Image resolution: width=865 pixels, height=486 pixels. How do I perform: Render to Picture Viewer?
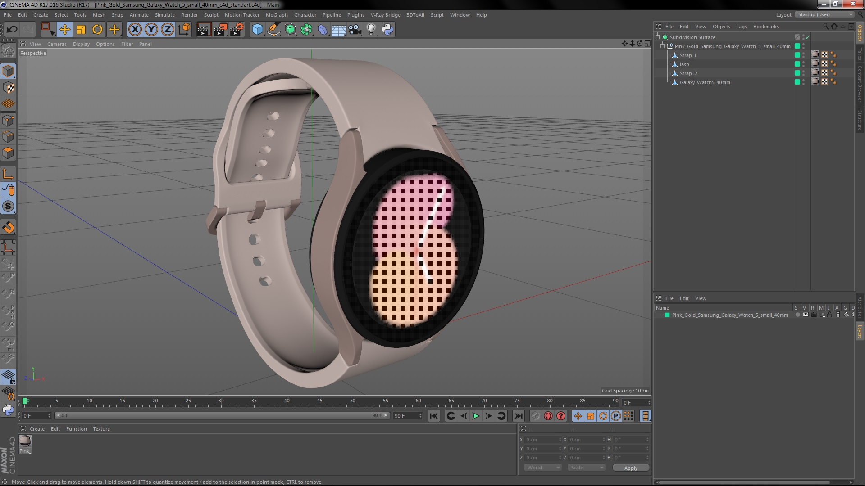pyautogui.click(x=220, y=30)
